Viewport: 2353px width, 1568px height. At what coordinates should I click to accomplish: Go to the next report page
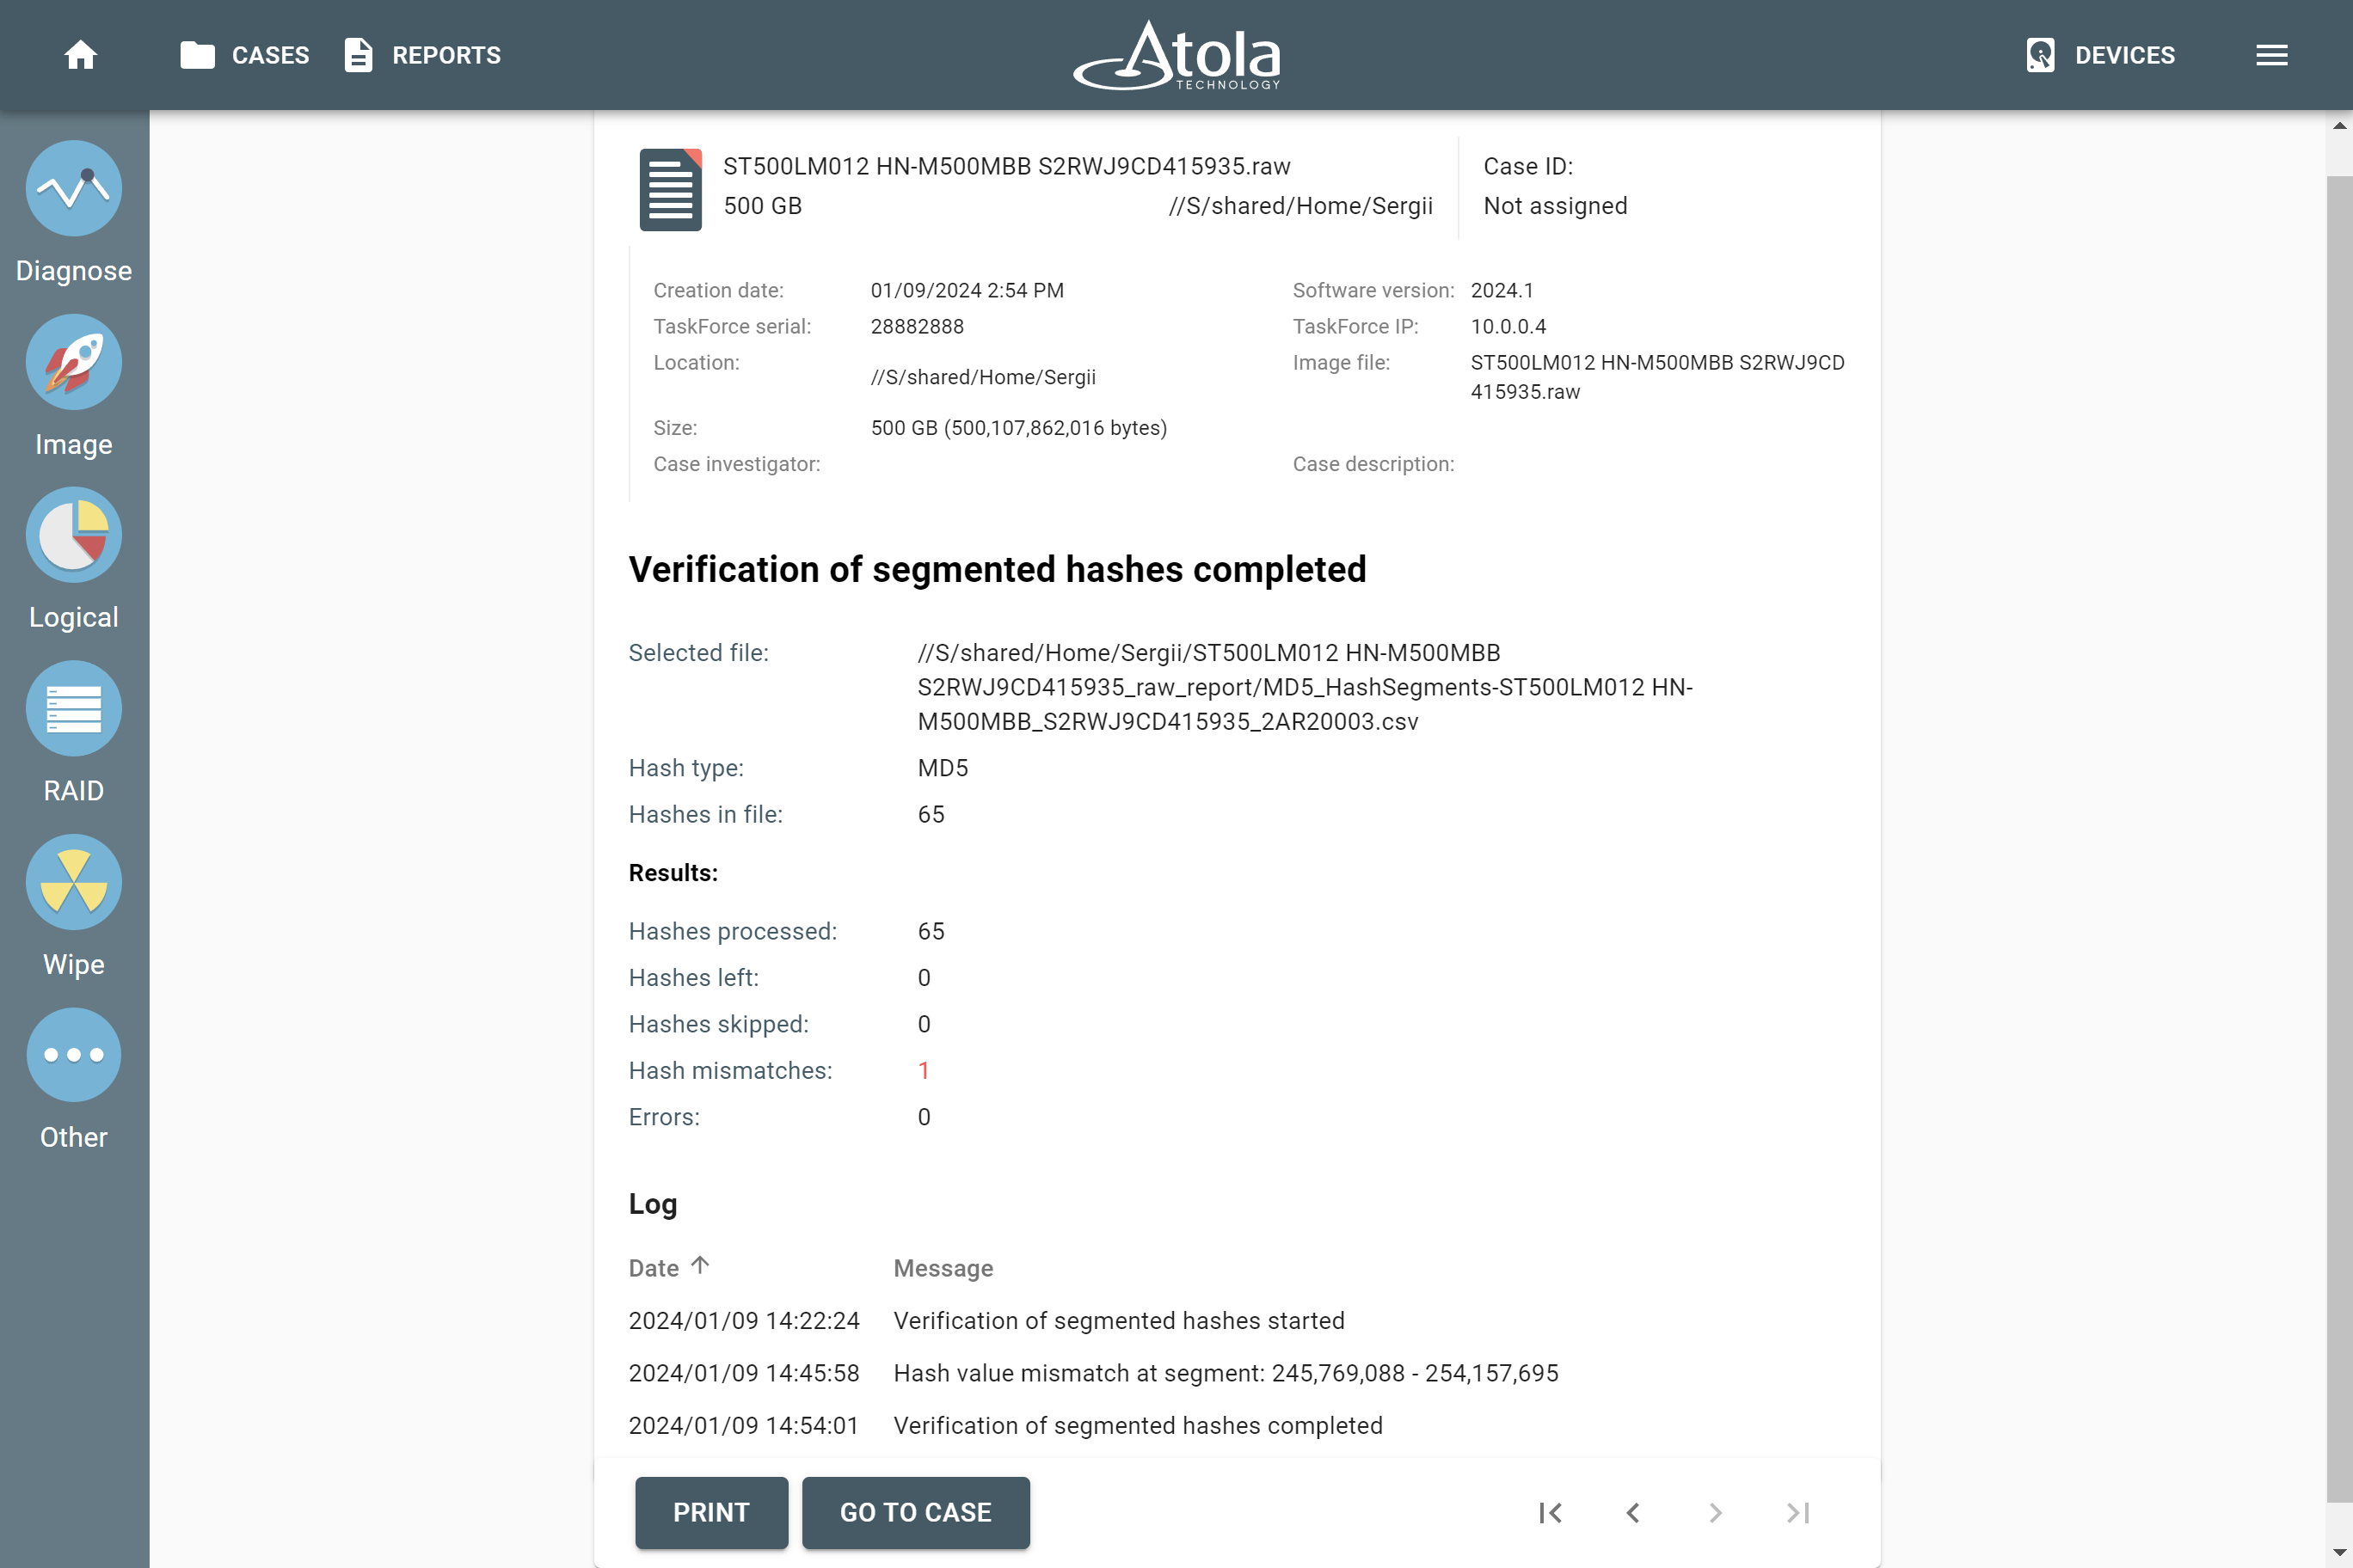tap(1715, 1513)
